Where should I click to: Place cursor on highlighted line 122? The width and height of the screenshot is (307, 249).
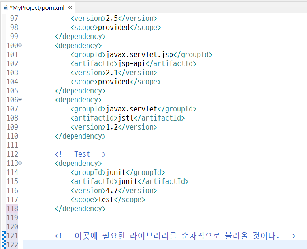point(164,245)
